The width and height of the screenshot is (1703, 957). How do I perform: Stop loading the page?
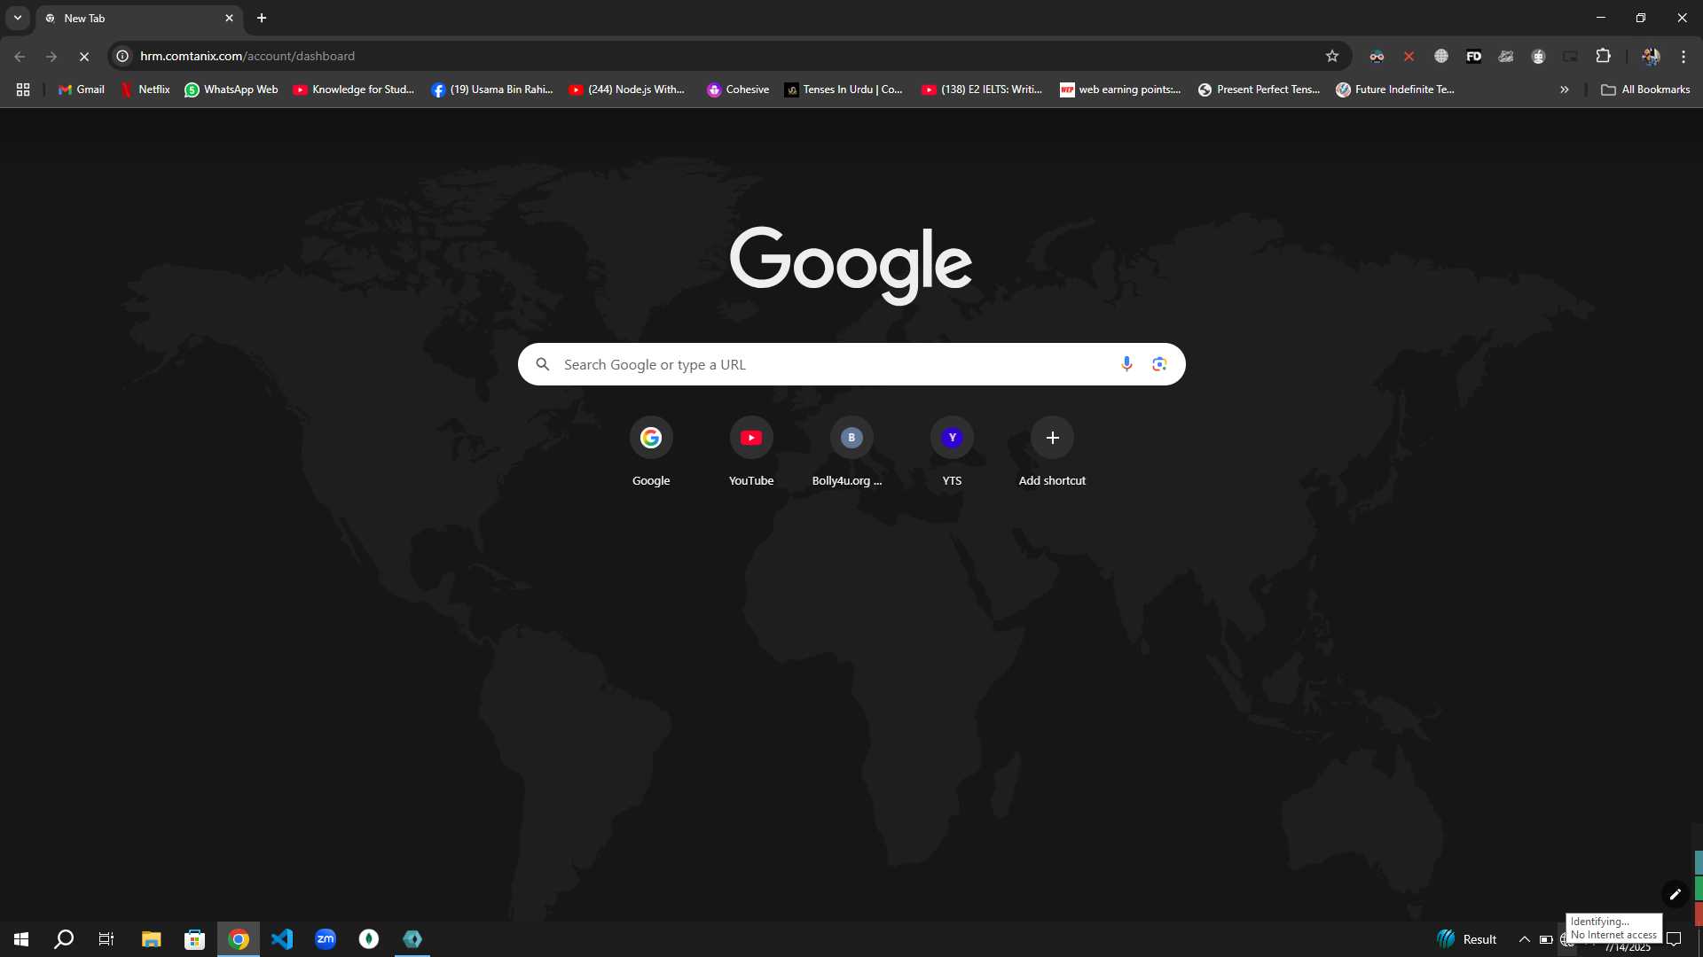pos(84,56)
